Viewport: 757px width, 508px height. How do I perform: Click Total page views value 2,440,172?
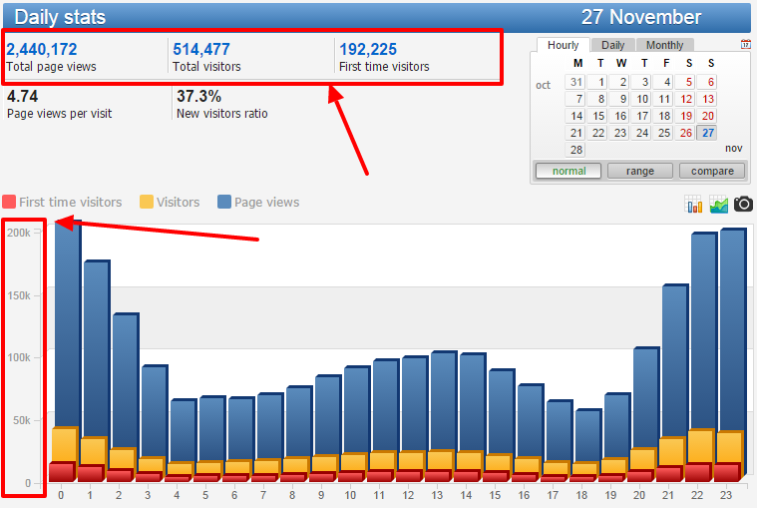coord(42,49)
